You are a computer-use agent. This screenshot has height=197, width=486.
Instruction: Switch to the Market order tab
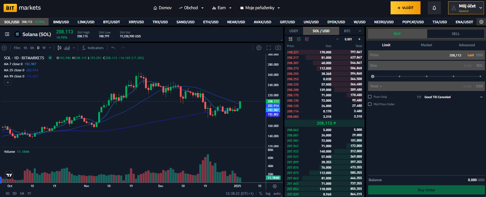[426, 45]
